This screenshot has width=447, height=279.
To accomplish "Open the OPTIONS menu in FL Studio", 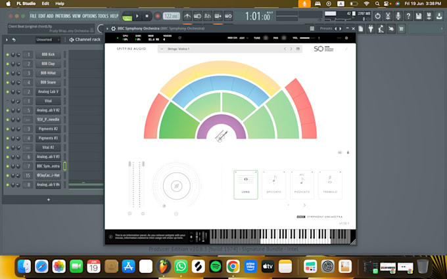I will pyautogui.click(x=89, y=16).
